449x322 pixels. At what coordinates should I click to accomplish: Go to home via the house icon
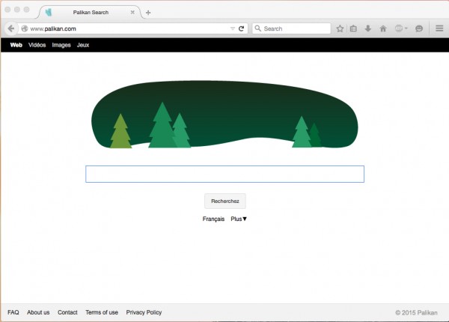pyautogui.click(x=382, y=28)
